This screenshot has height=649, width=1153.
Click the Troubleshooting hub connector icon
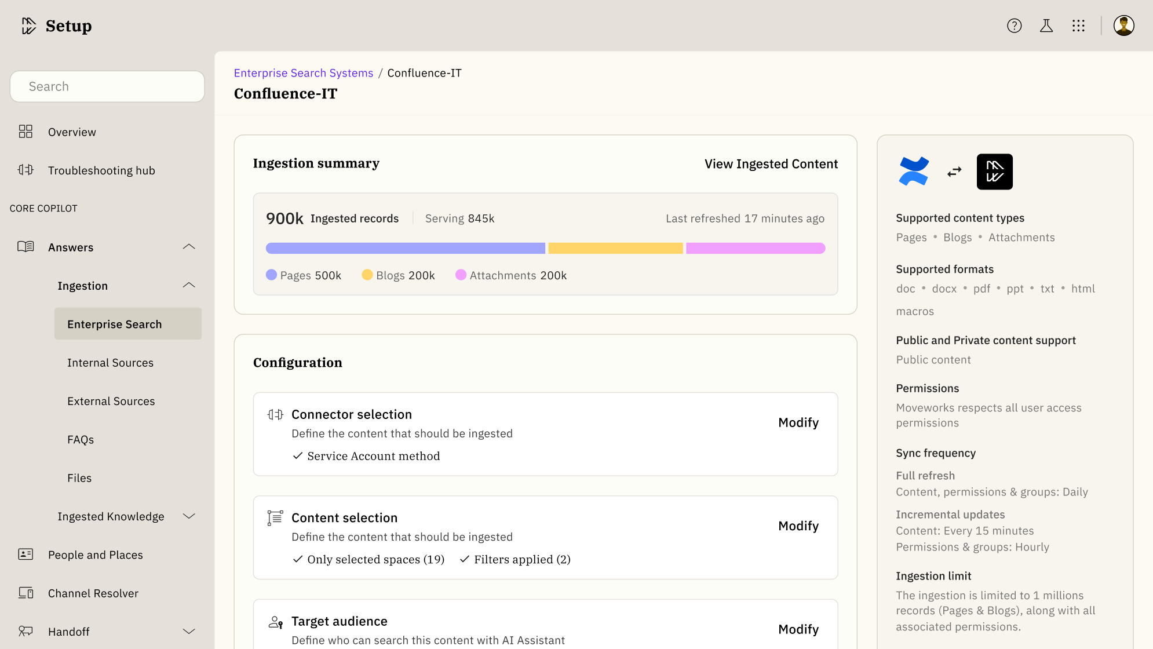coord(25,170)
